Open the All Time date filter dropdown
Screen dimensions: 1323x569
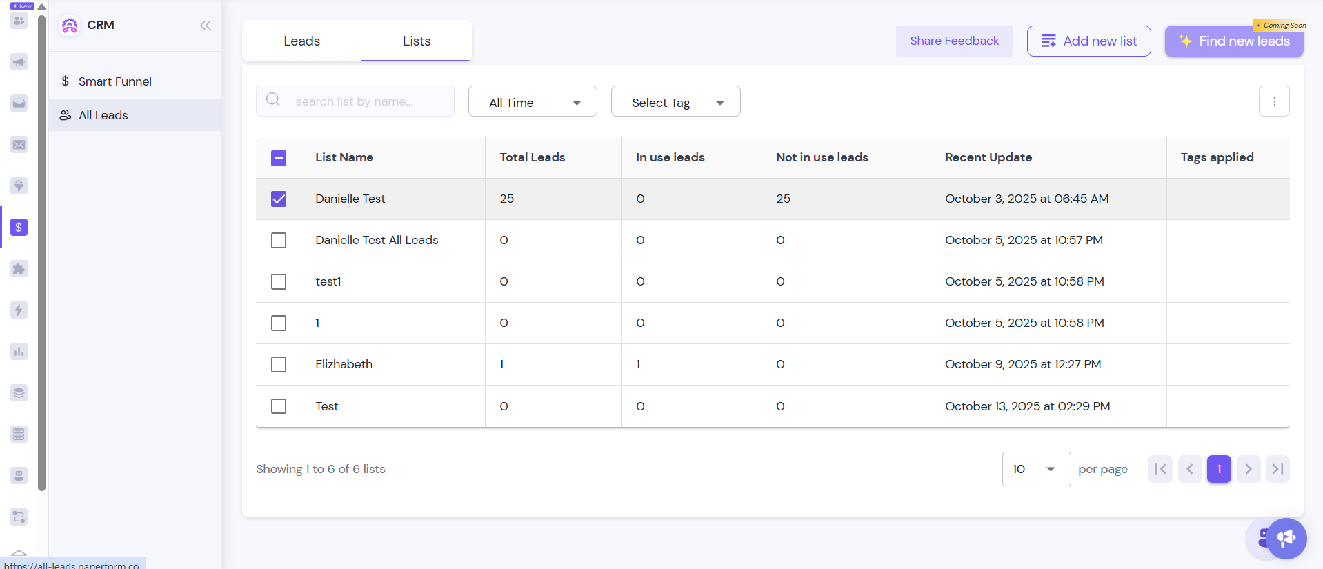(x=533, y=102)
